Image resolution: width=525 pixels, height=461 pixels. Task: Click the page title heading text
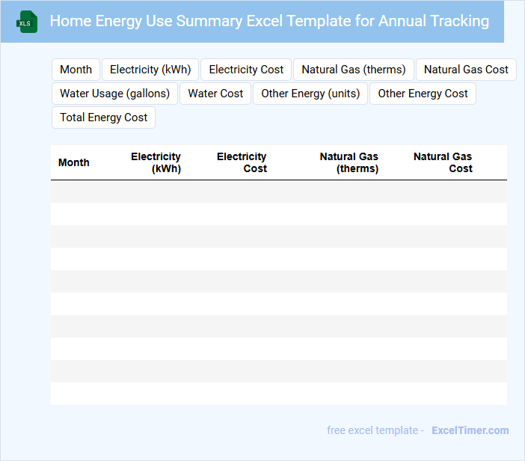pyautogui.click(x=269, y=21)
